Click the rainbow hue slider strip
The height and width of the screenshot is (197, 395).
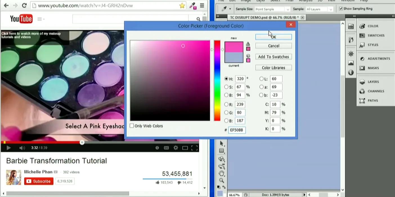click(217, 80)
